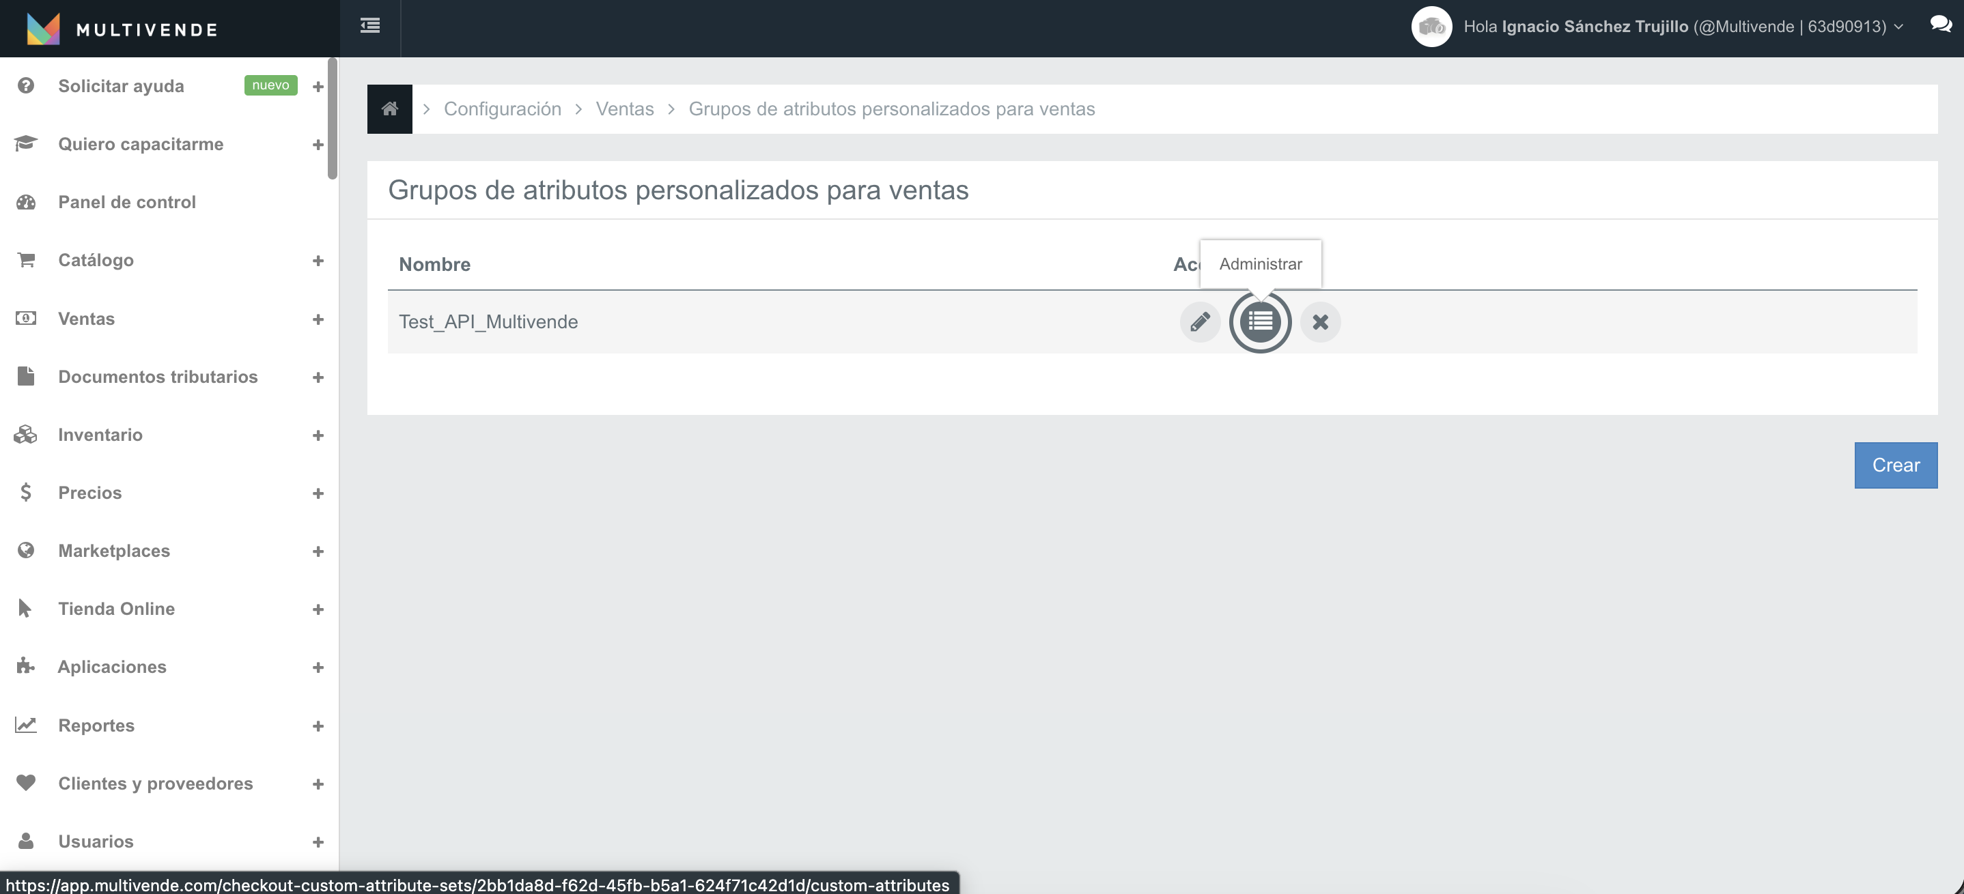Open Panel de control
The width and height of the screenshot is (1964, 894).
point(126,202)
